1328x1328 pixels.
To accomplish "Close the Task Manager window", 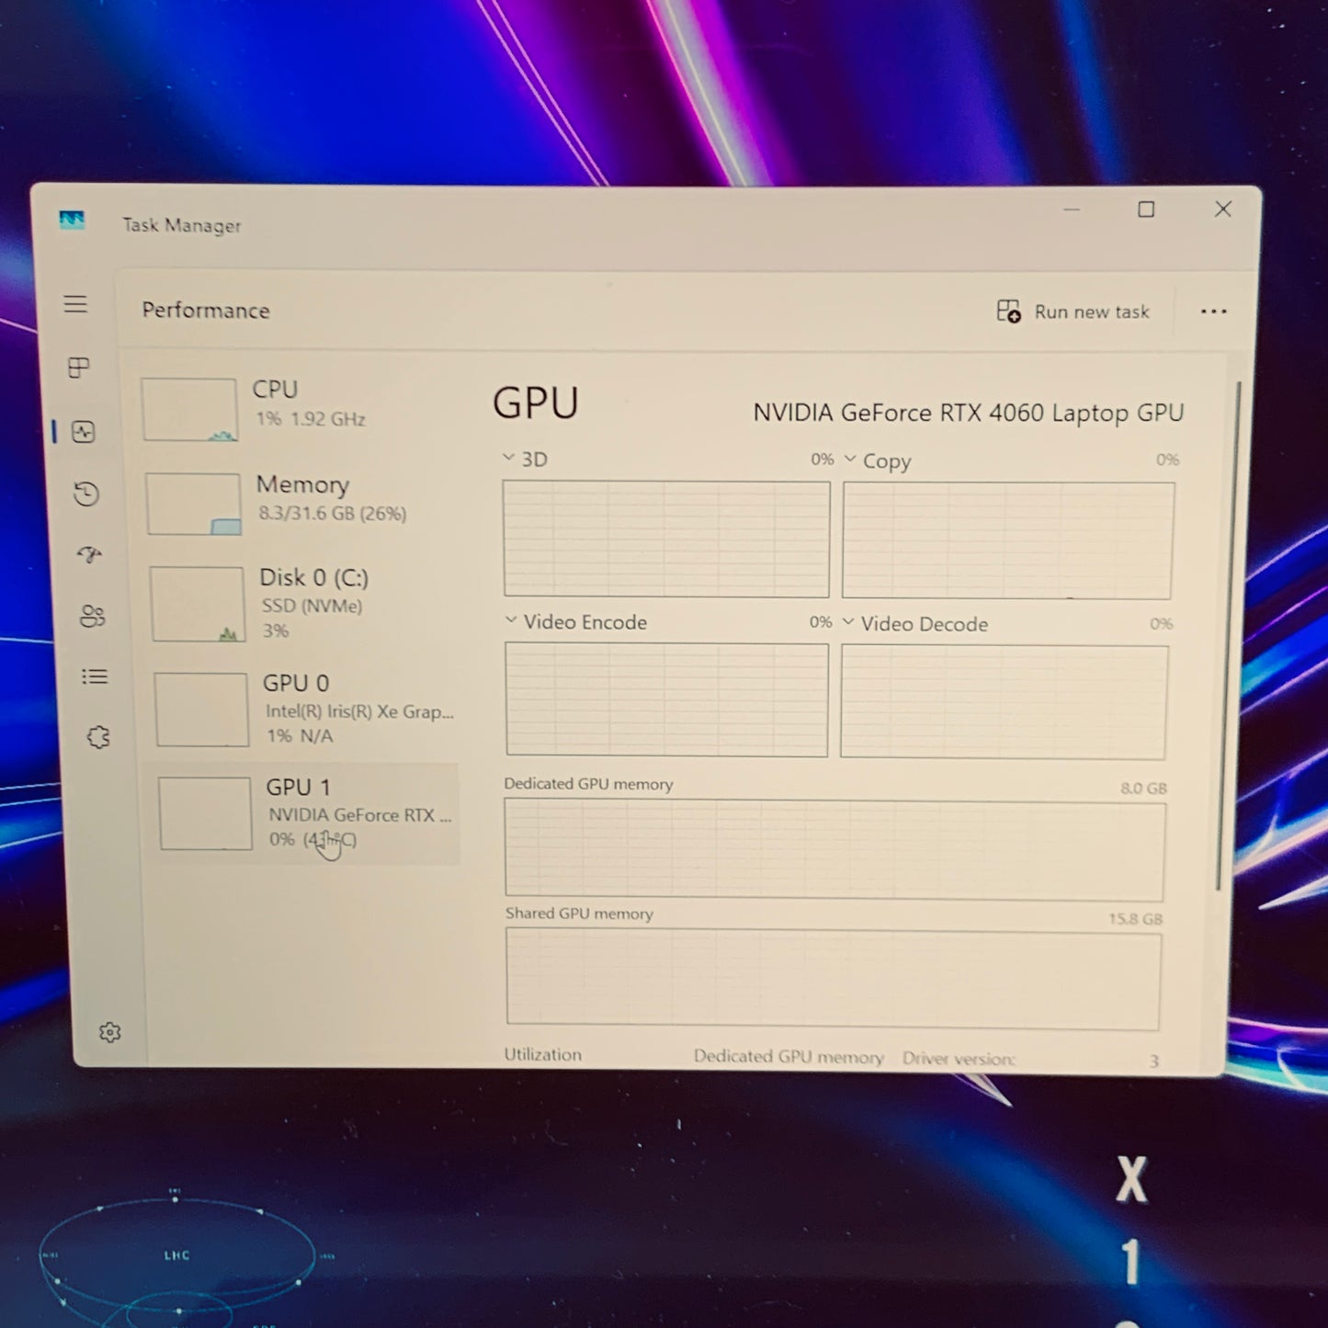I will pyautogui.click(x=1223, y=210).
